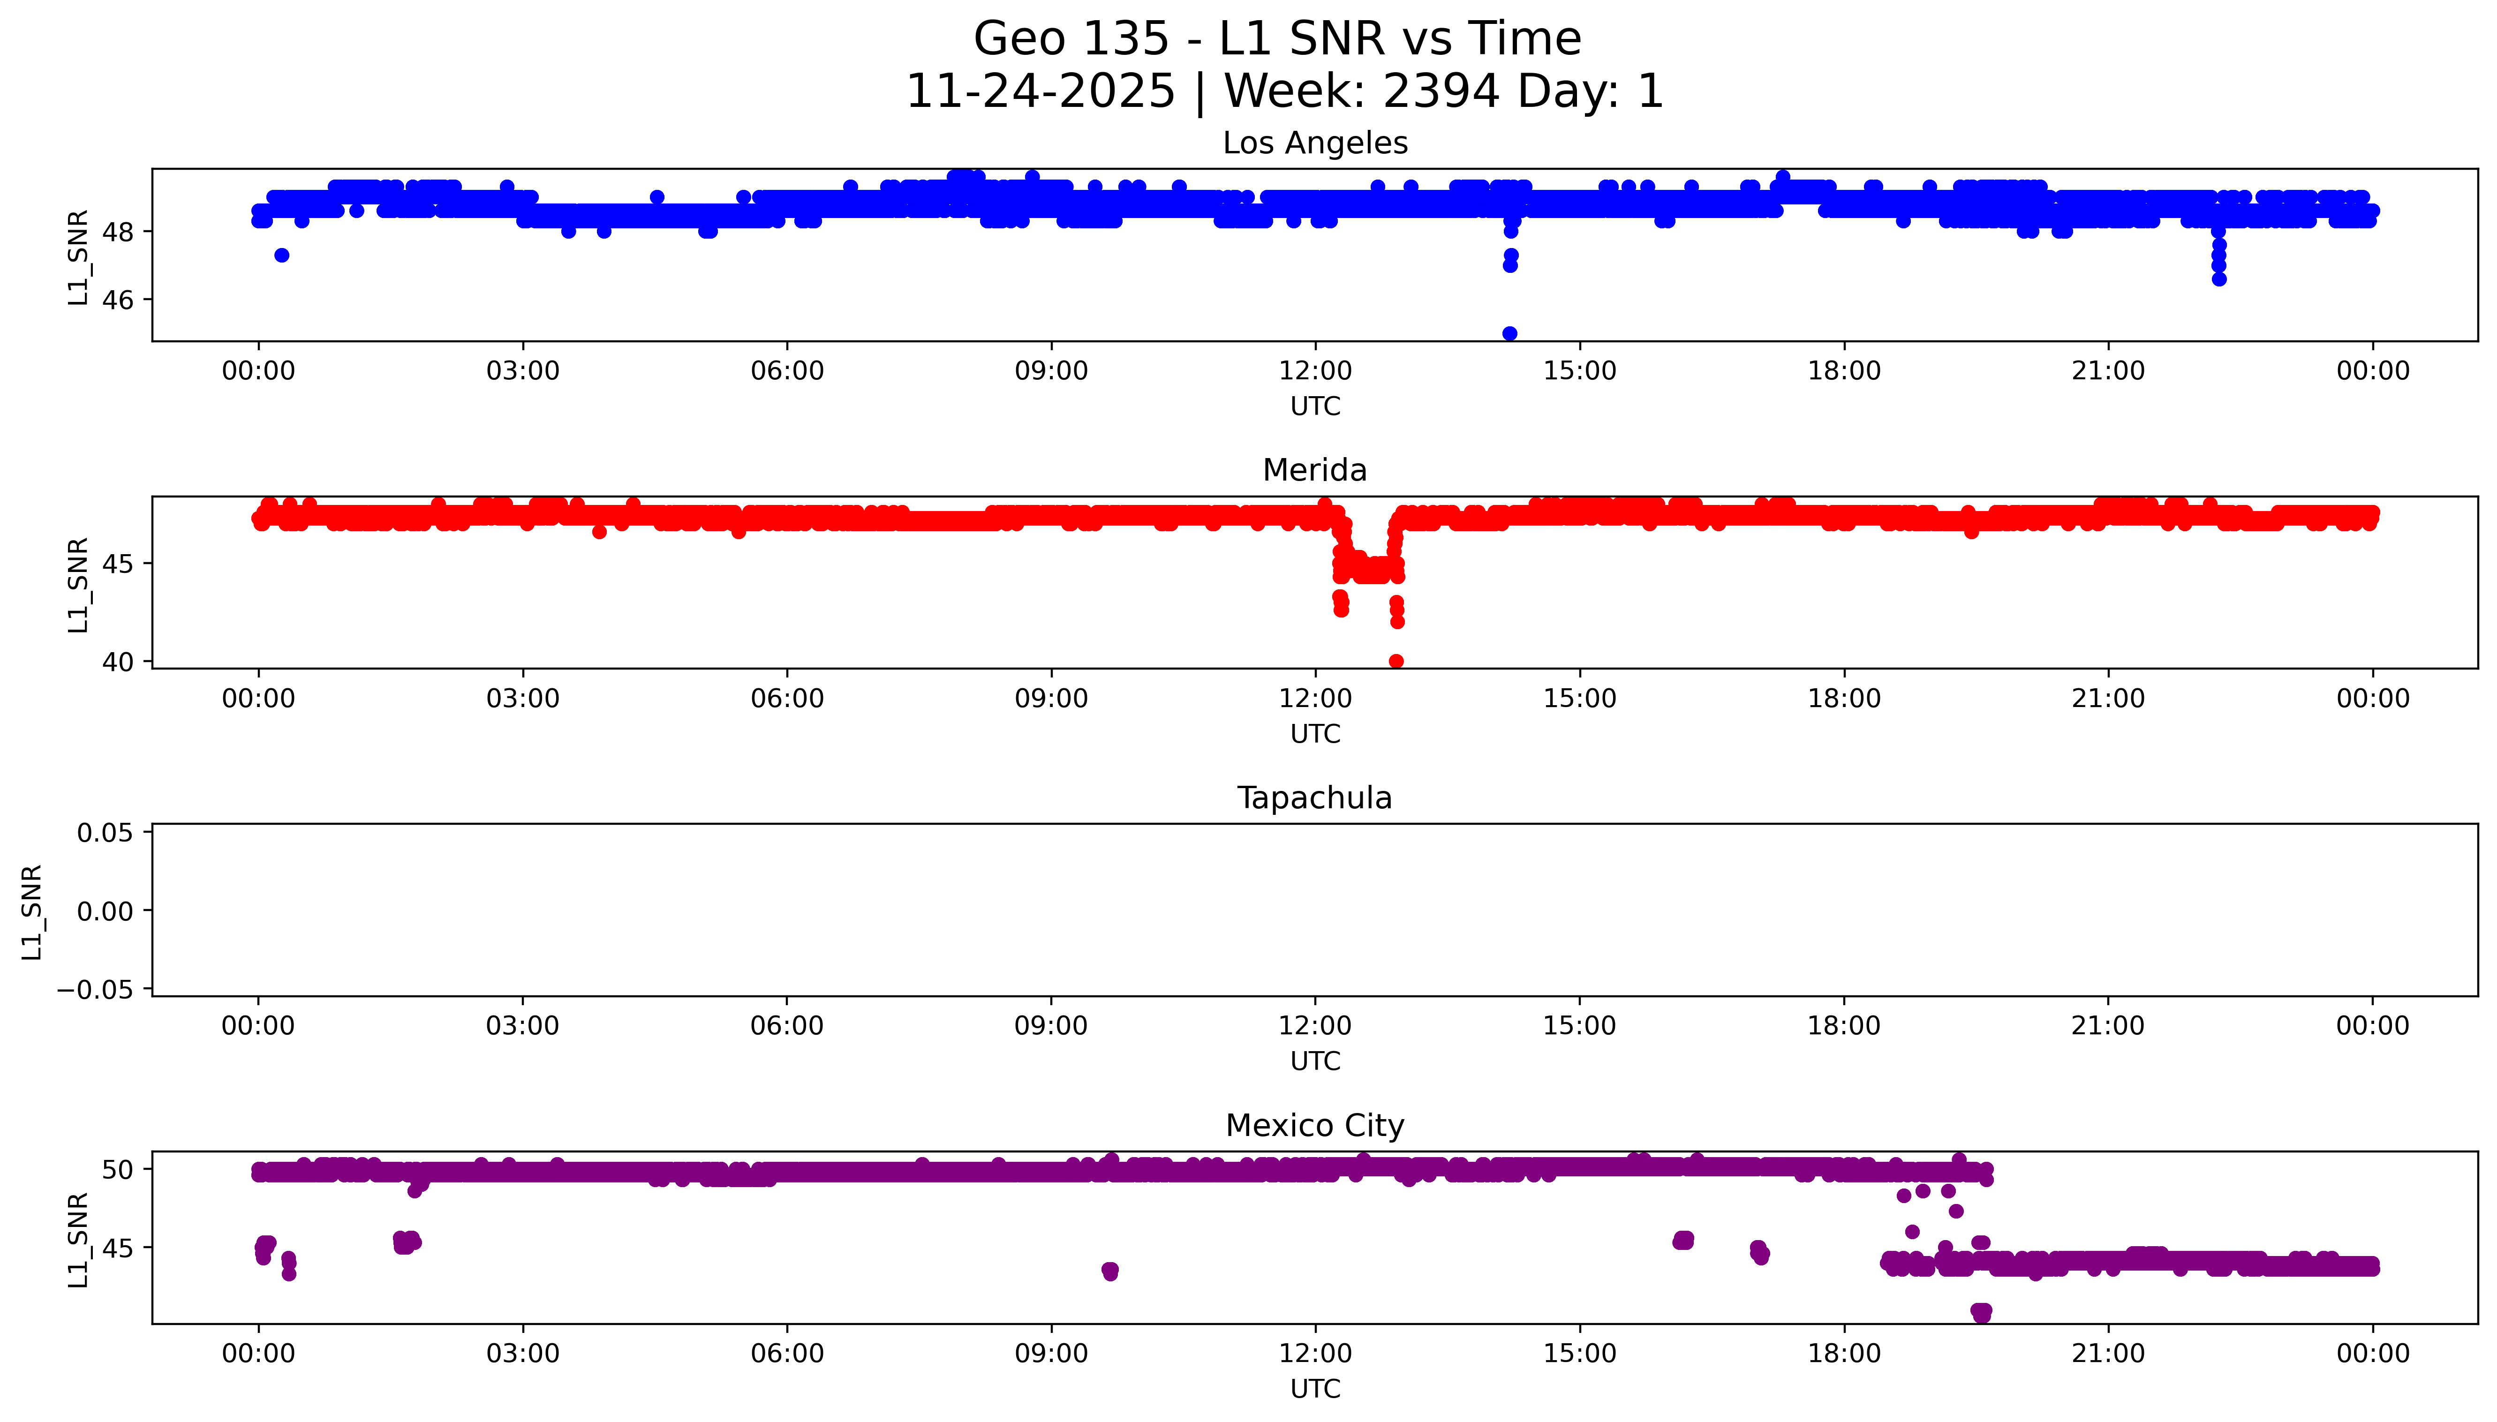
Task: Click the 'UTC' axis label under Mexico City plot
Action: (1314, 1389)
